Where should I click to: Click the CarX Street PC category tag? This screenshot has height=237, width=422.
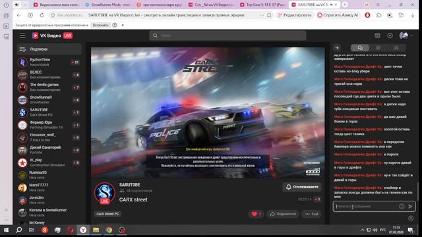[107, 214]
